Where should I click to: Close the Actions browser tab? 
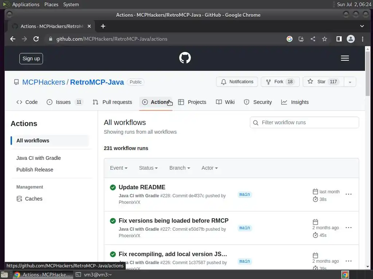pos(89,26)
